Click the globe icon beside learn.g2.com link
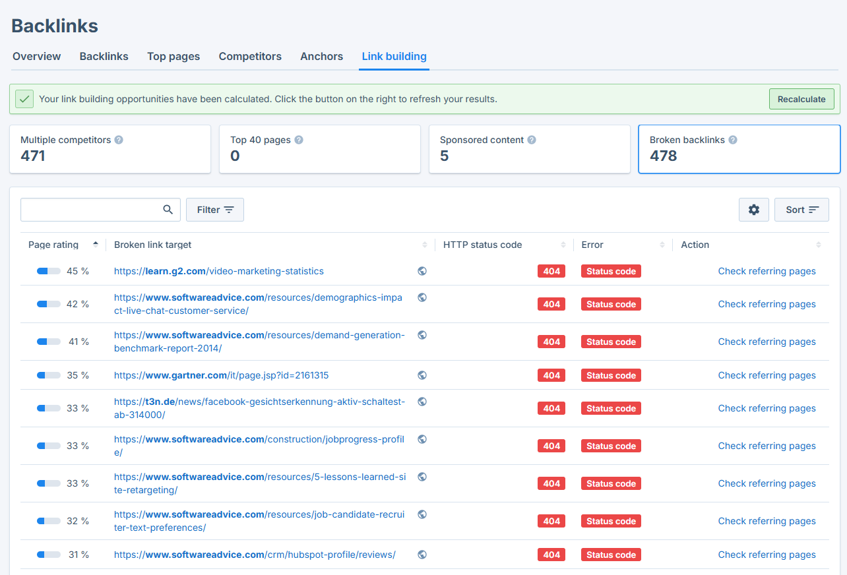The height and width of the screenshot is (575, 847). pos(422,270)
